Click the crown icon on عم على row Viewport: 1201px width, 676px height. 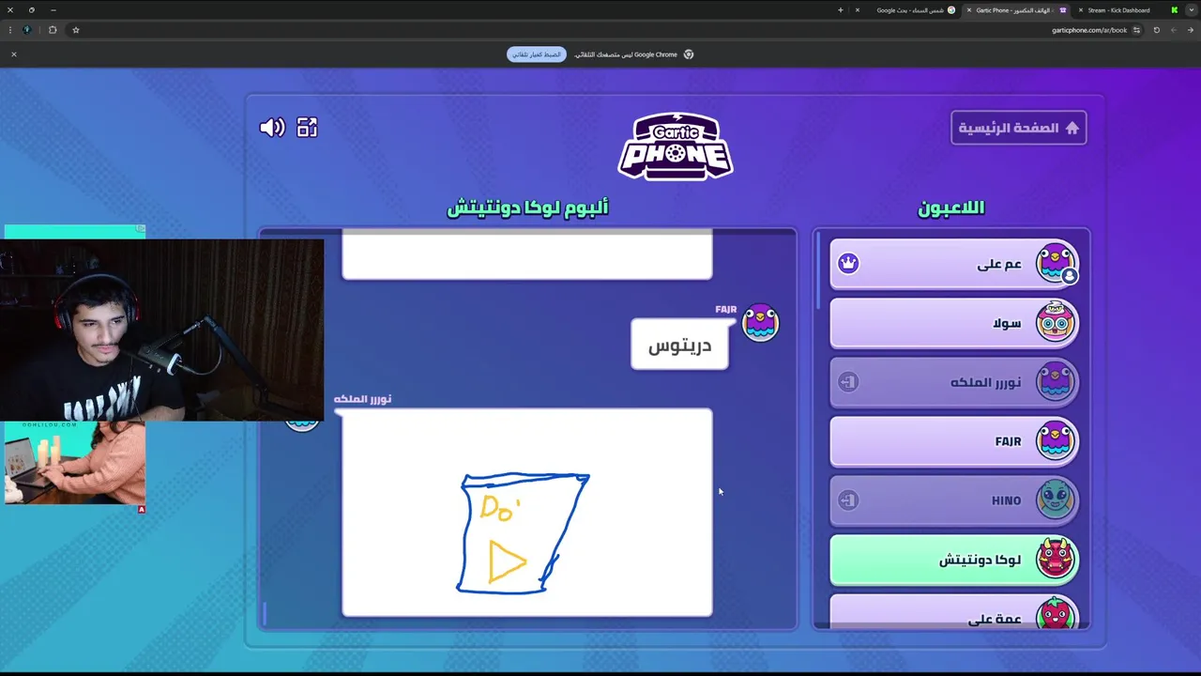click(848, 264)
